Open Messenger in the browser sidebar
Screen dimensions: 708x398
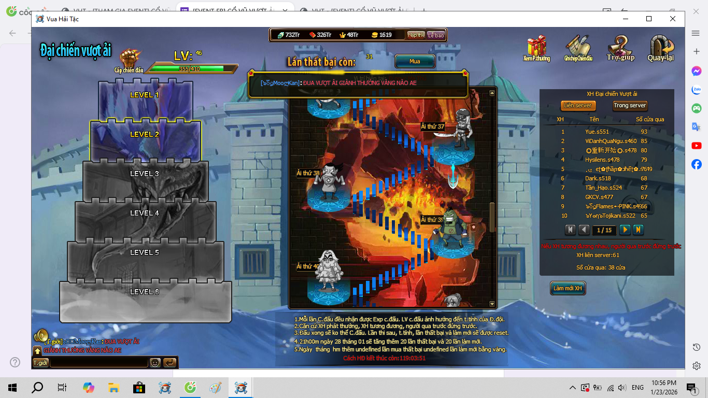[696, 71]
